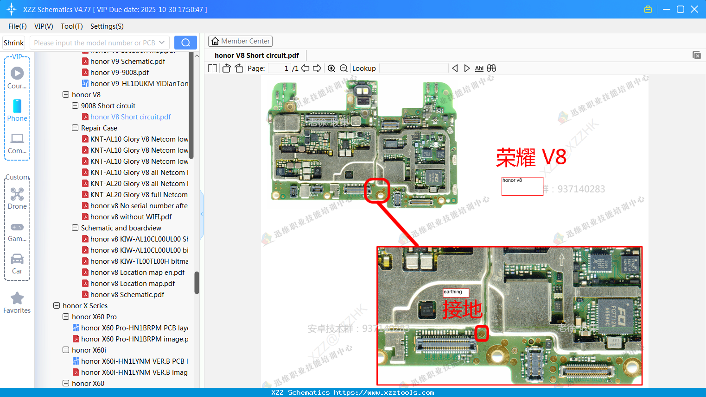Open the Car sidebar category
Screen dimensions: 706x397
coord(17,264)
